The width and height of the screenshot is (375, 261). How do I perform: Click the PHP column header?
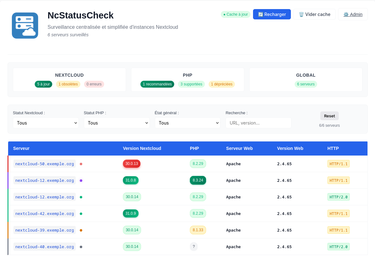click(195, 149)
